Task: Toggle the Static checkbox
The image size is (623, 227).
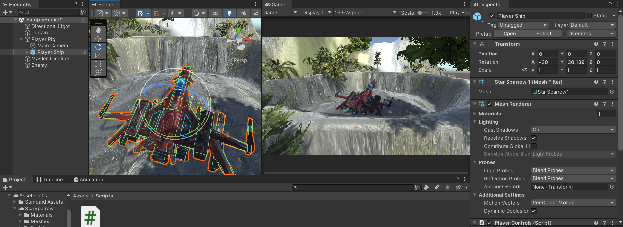Action: (589, 16)
